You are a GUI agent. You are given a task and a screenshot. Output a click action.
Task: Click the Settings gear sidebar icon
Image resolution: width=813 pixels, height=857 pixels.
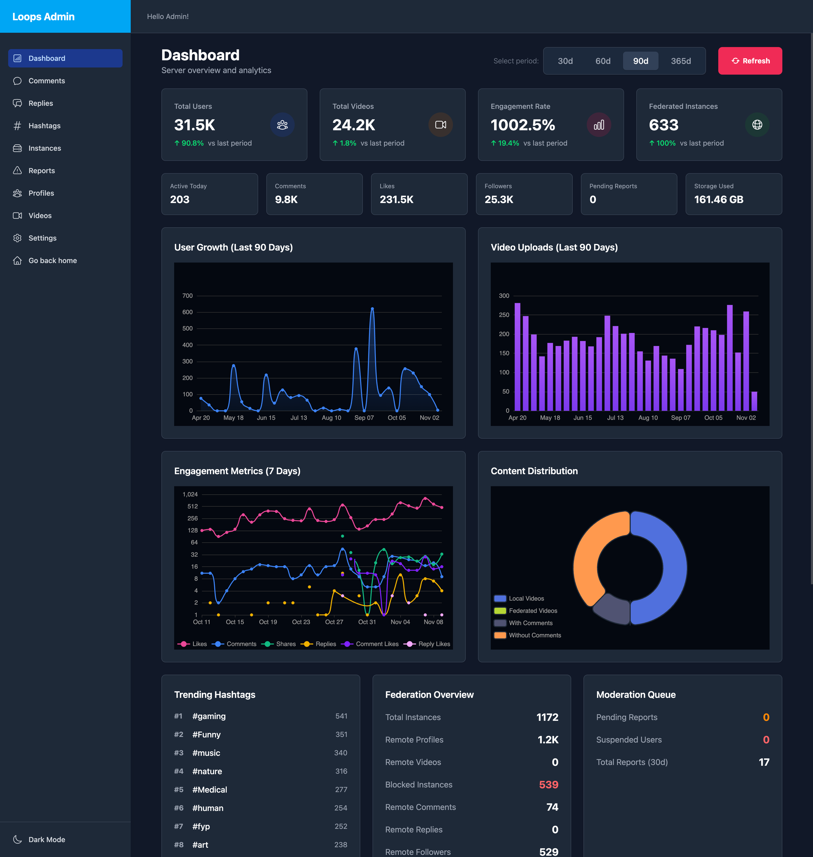[17, 238]
